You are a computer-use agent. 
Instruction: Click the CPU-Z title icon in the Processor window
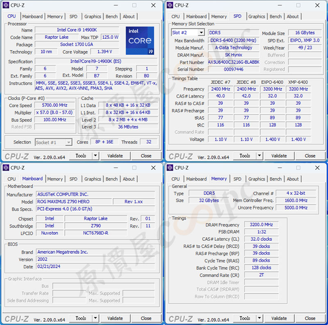tap(6, 5)
